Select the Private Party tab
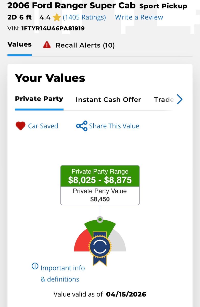Image resolution: width=200 pixels, height=307 pixels. tap(39, 99)
